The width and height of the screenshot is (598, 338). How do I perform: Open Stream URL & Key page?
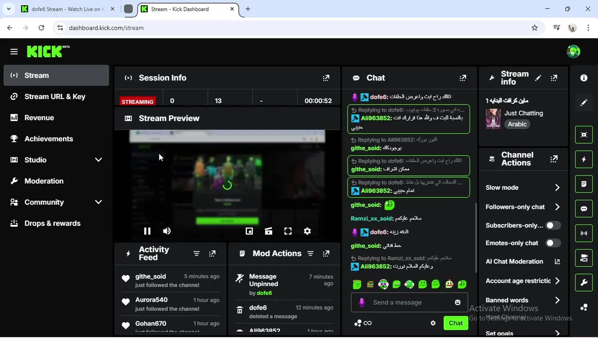tap(56, 97)
